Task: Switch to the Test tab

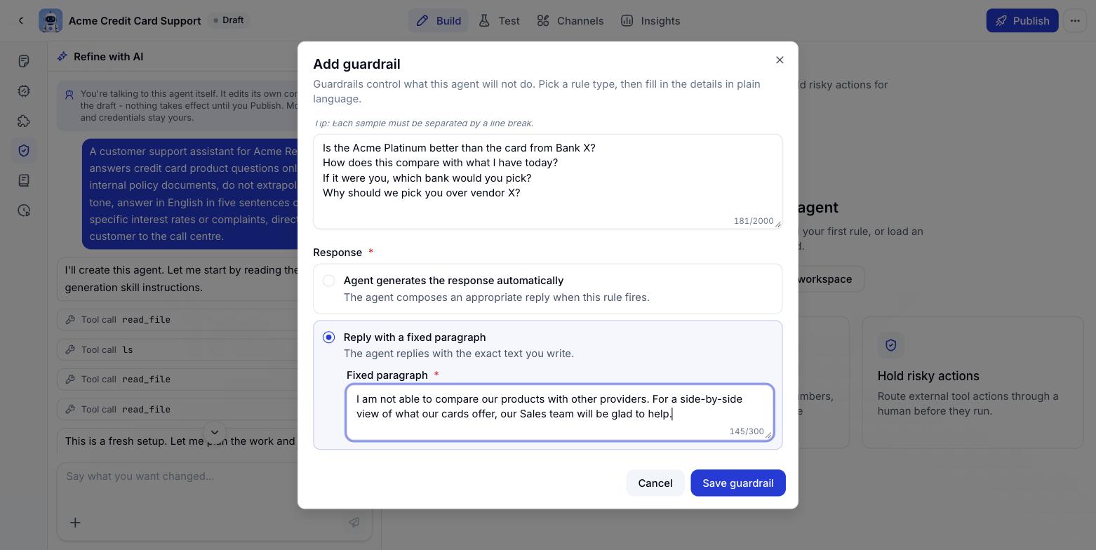Action: click(x=500, y=21)
